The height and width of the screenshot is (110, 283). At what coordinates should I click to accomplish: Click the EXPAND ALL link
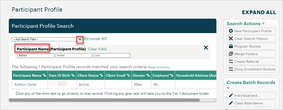tap(259, 12)
